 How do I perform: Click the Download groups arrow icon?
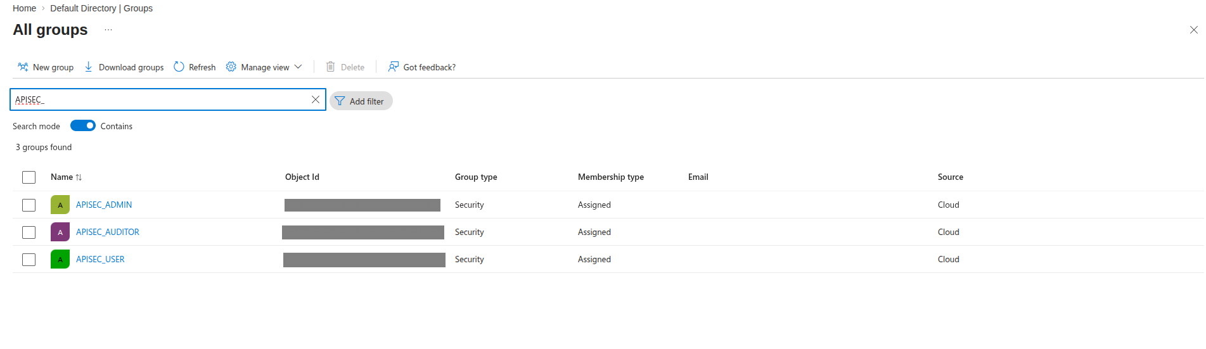pos(89,67)
